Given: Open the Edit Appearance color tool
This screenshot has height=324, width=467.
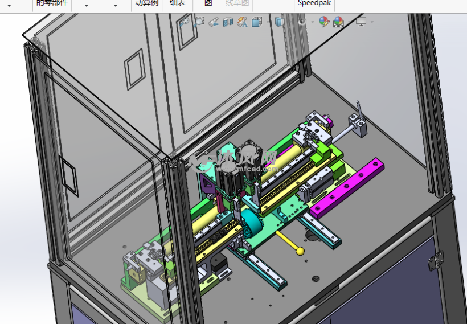Looking at the screenshot, I should (323, 22).
